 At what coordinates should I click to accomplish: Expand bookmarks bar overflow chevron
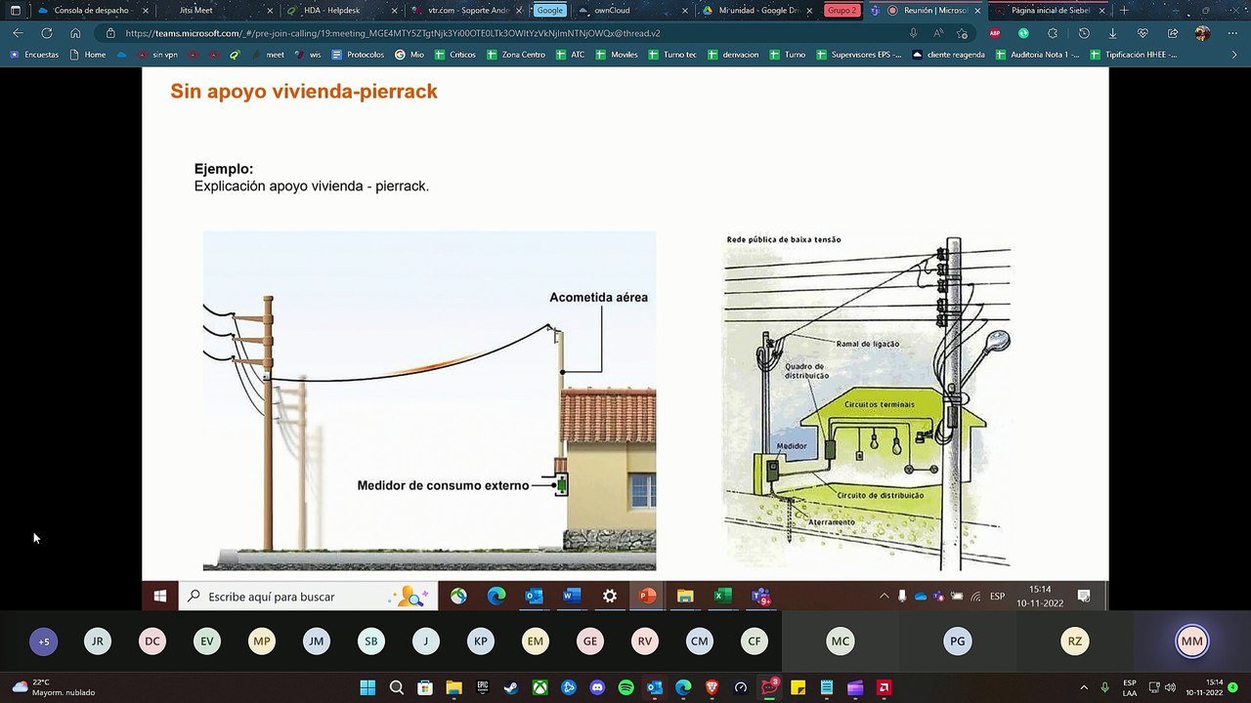click(1236, 55)
